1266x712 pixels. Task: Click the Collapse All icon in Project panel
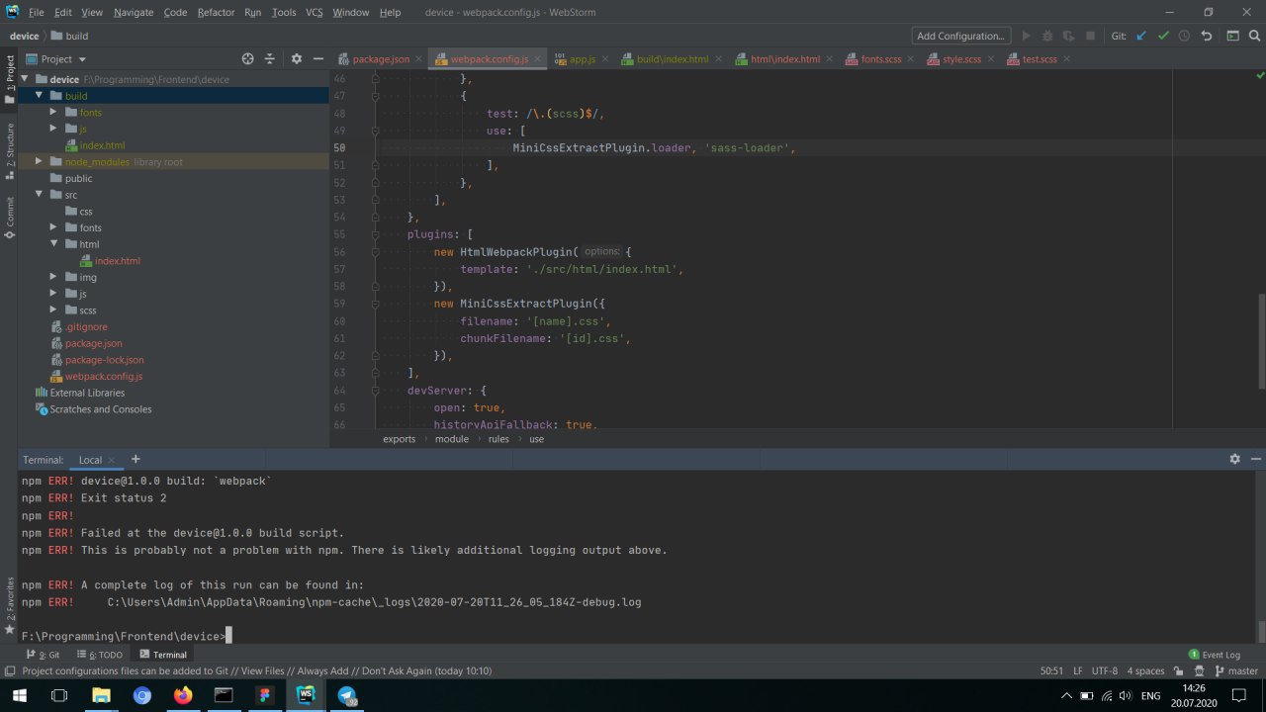270,59
